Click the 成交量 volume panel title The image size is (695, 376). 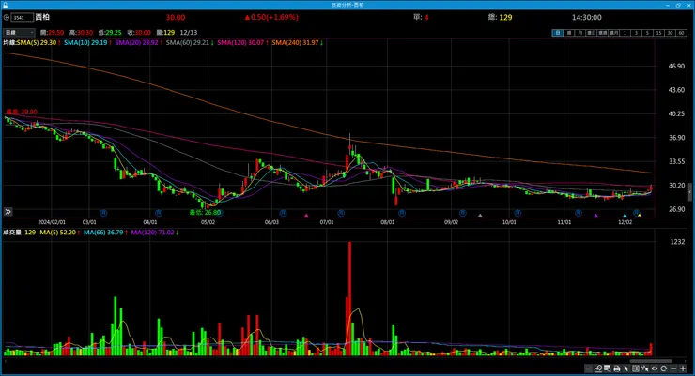click(12, 233)
